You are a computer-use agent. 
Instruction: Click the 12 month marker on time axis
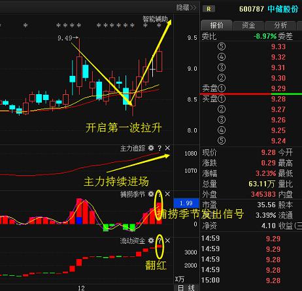(x=81, y=288)
